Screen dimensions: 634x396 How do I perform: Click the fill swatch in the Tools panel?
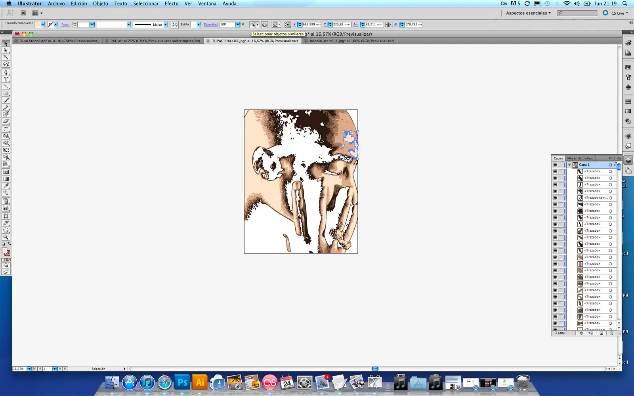[4, 251]
